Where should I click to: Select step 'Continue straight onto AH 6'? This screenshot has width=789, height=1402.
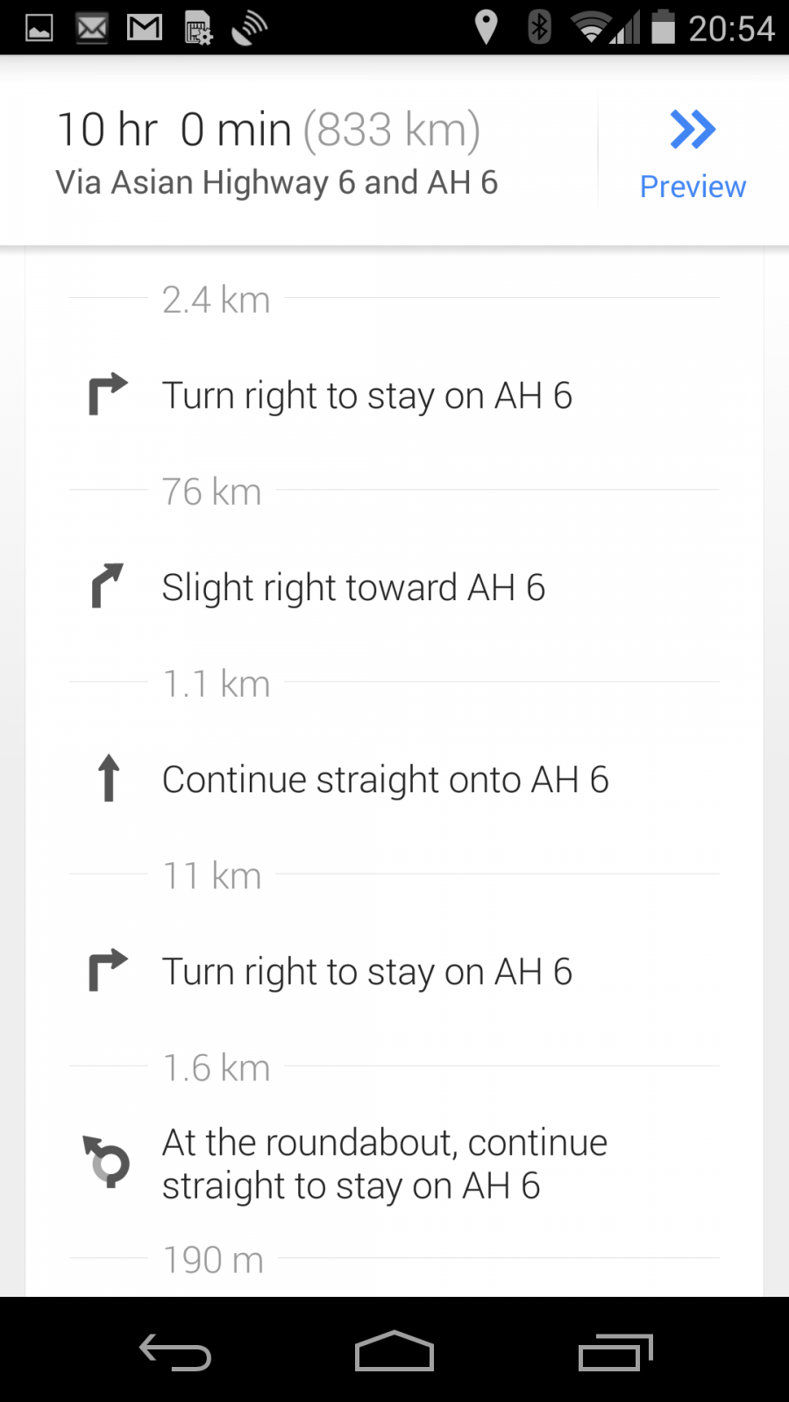[x=385, y=780]
